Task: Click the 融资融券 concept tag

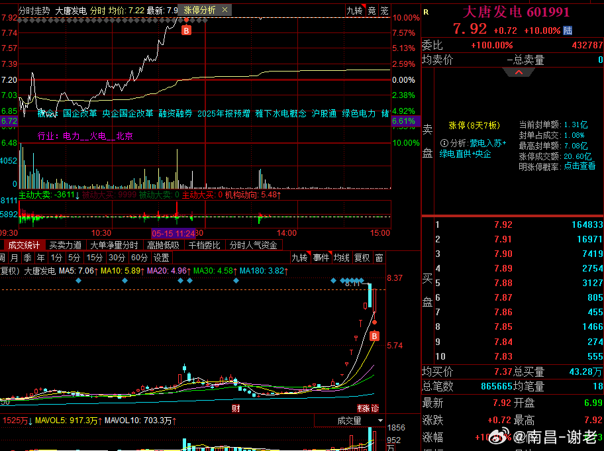Action: [x=176, y=113]
